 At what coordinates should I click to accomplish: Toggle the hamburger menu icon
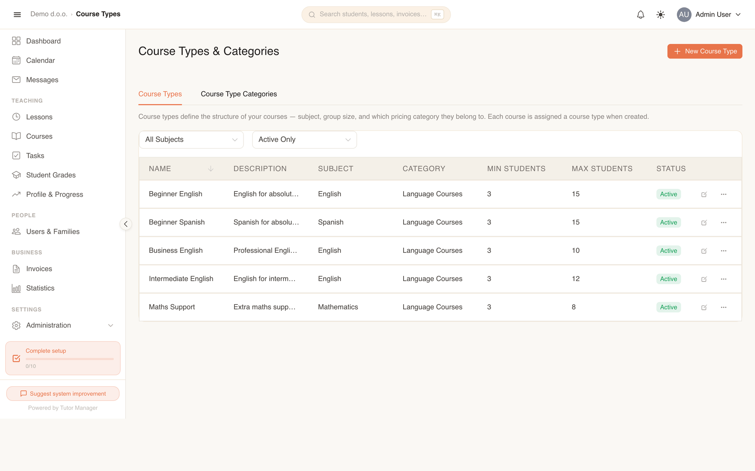(17, 14)
